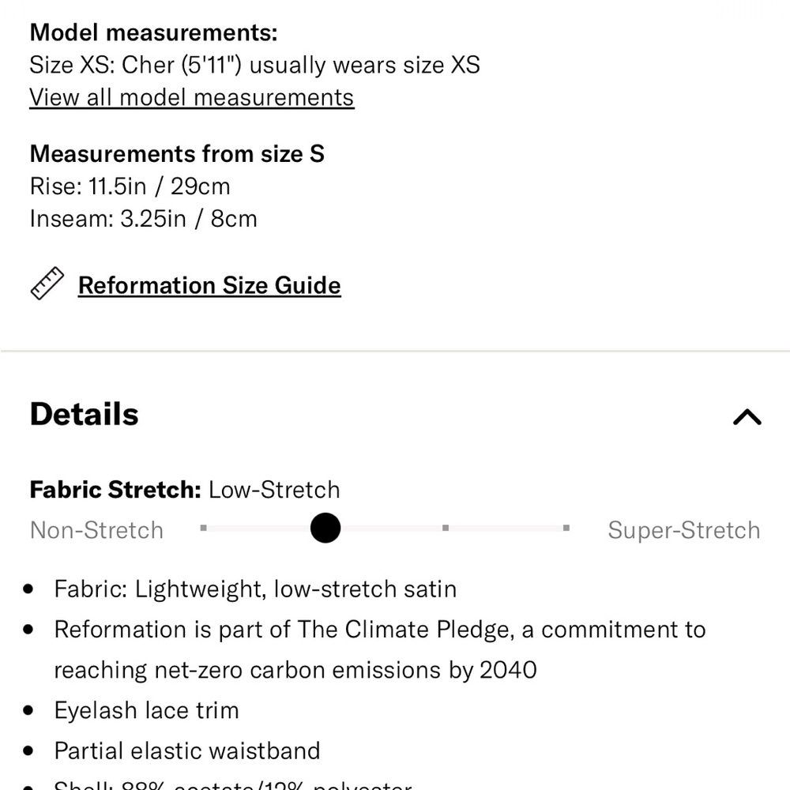The height and width of the screenshot is (790, 790).
Task: Click the Eyelash lace trim bullet item
Action: point(146,710)
